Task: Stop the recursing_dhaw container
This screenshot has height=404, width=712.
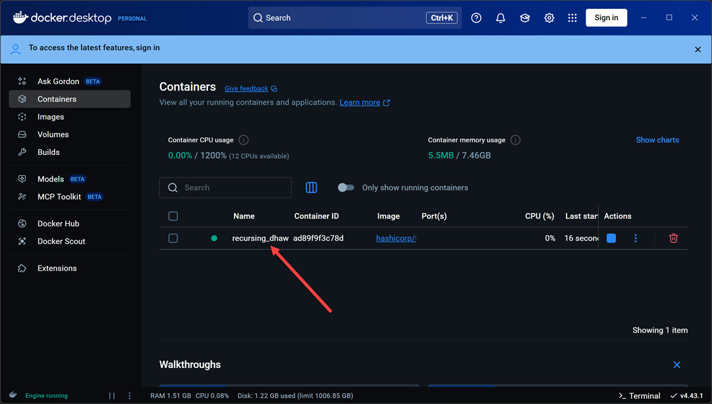Action: coord(611,238)
